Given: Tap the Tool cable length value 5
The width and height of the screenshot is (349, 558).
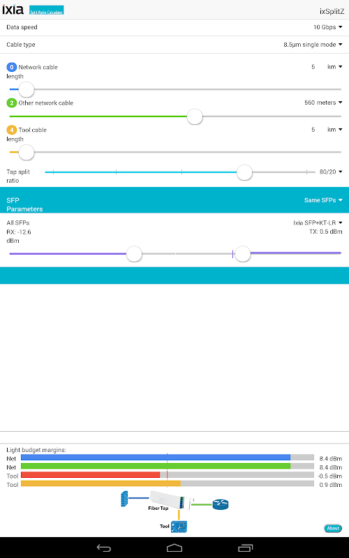Looking at the screenshot, I should [x=313, y=130].
